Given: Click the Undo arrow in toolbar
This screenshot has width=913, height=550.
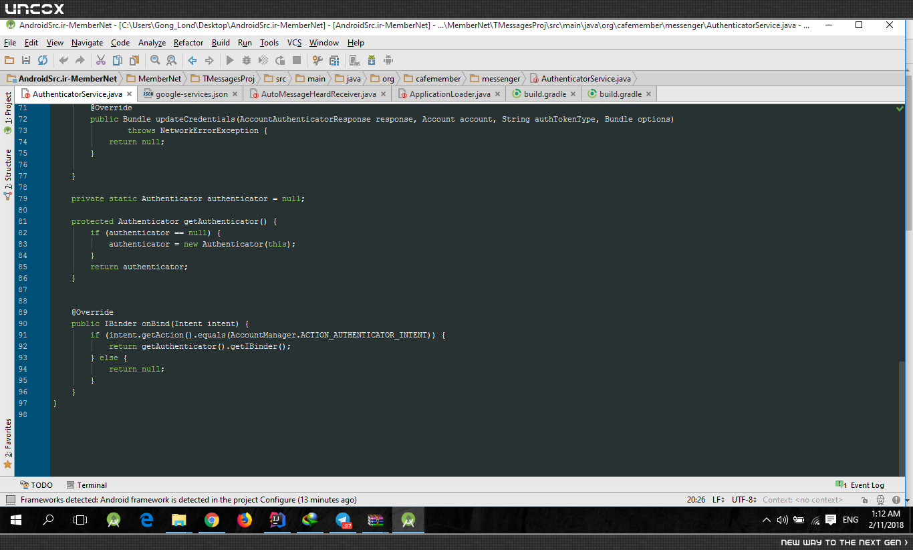Looking at the screenshot, I should click(x=63, y=60).
